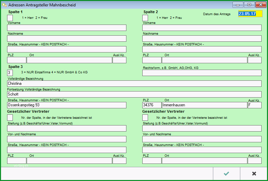Viewport: 268px width, 181px height.
Task: Minimize the Adressen Antragsteller window
Action: 238,5
